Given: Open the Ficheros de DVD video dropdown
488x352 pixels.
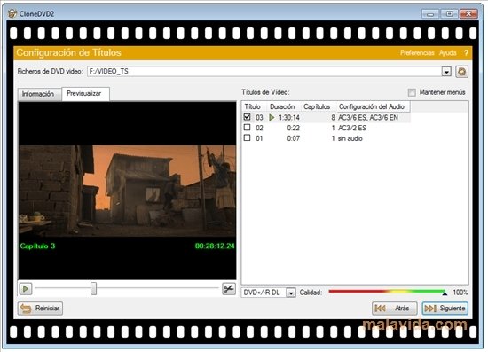Looking at the screenshot, I should (446, 72).
